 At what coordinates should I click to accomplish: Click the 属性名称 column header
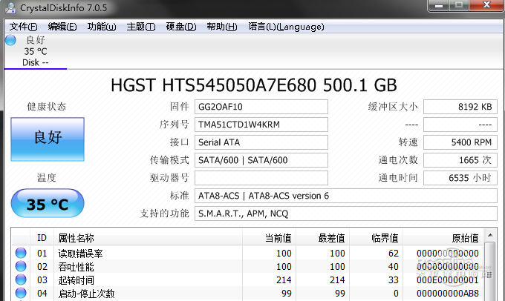click(x=76, y=238)
